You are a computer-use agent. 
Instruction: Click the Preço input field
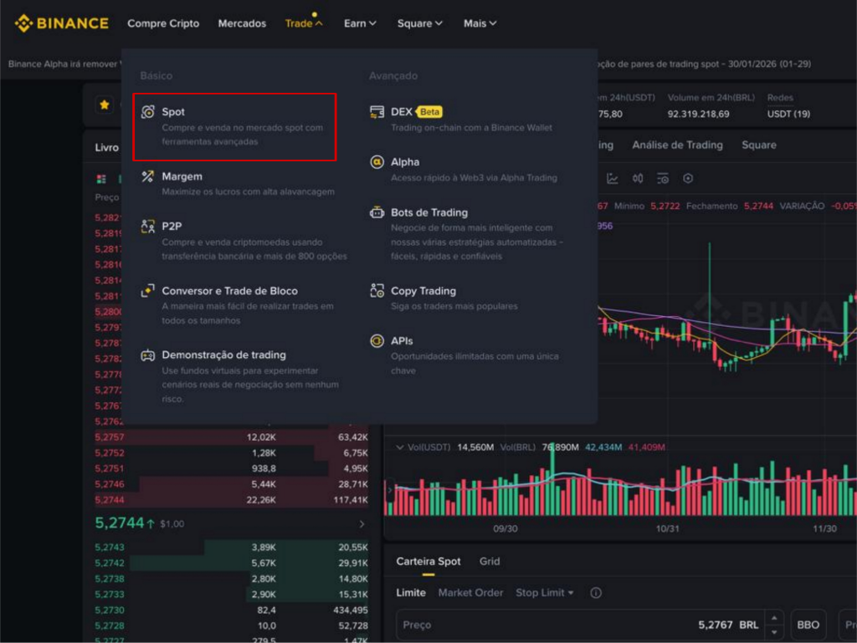click(x=581, y=625)
